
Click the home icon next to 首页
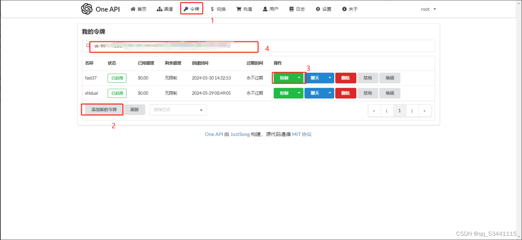coord(133,9)
